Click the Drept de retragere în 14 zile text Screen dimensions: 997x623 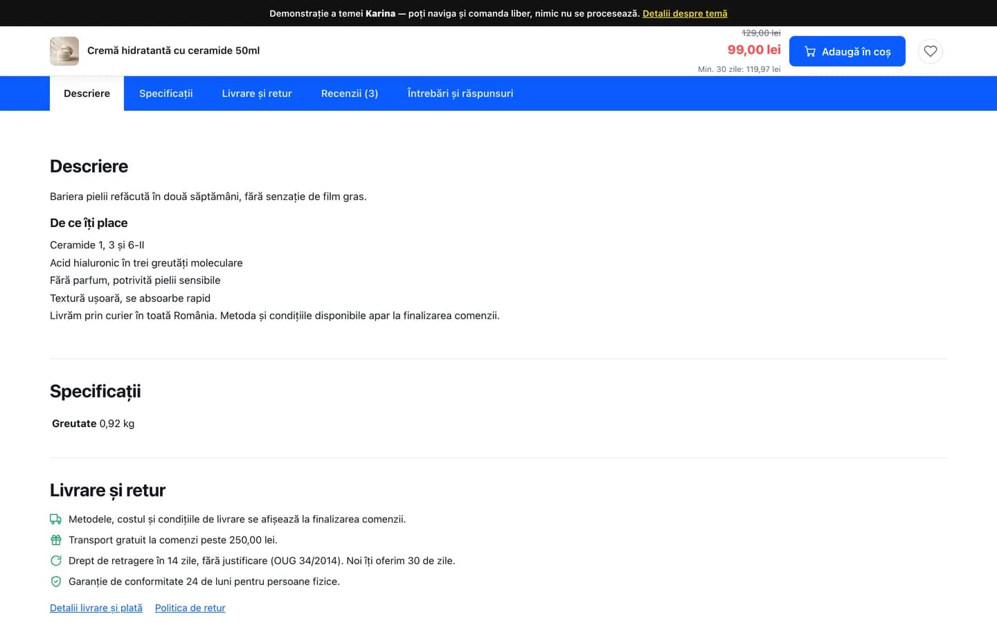(x=262, y=561)
